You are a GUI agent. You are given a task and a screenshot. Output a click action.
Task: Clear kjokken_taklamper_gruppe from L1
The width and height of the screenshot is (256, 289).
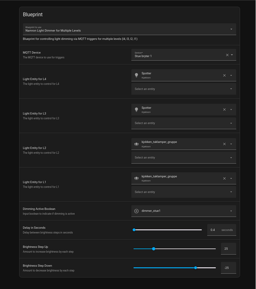pos(224,178)
